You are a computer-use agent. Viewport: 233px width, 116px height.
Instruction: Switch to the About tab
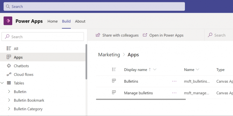80,21
